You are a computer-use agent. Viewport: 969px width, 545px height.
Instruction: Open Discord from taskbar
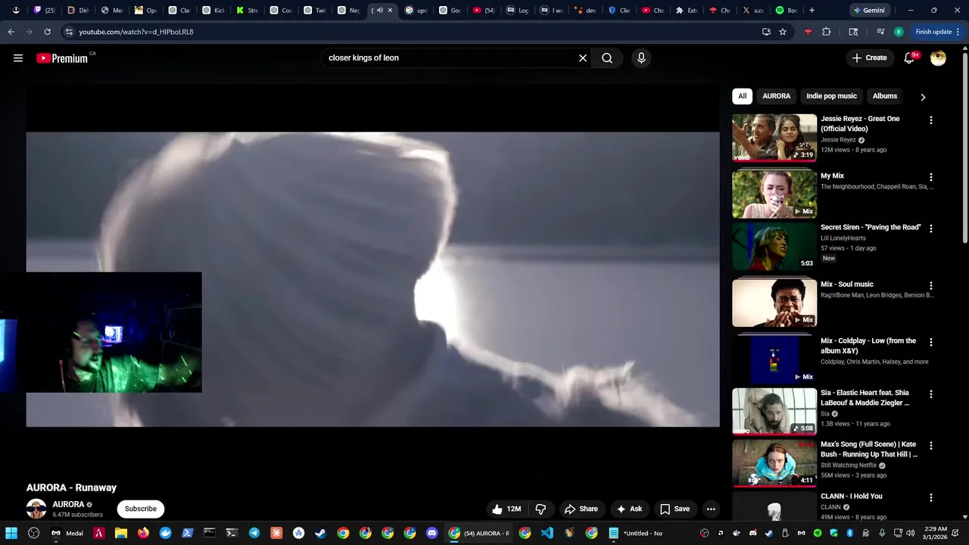432,533
